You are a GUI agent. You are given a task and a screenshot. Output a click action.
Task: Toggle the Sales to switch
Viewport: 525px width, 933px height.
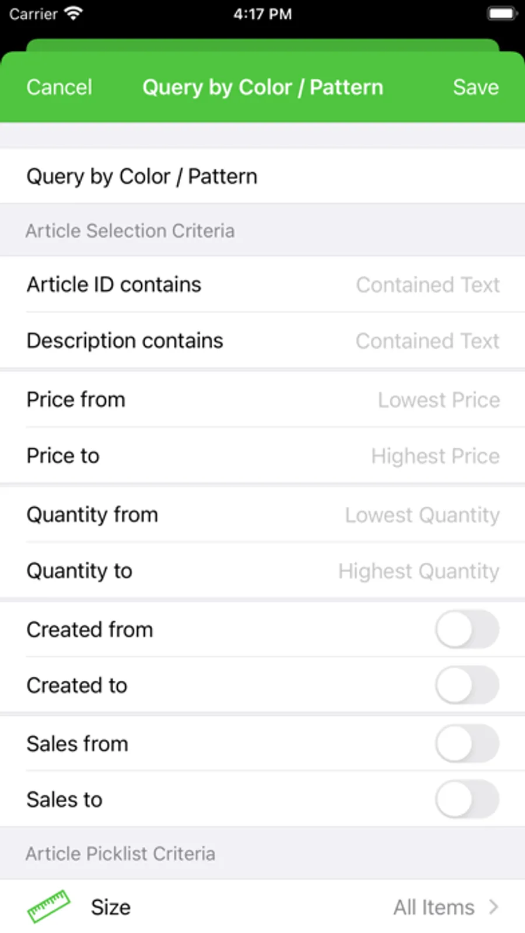point(467,799)
